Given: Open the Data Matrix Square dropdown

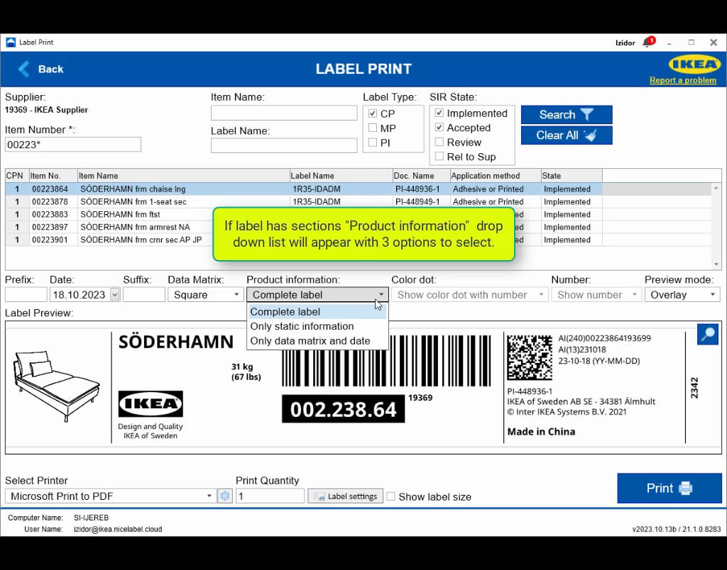Looking at the screenshot, I should 206,294.
